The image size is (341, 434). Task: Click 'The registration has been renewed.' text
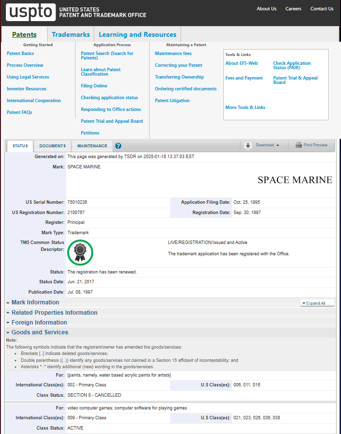(x=102, y=272)
